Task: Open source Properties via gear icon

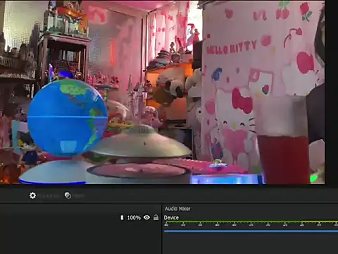Action: coord(32,195)
